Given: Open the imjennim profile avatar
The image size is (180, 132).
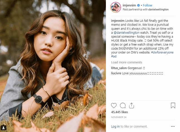Looking at the screenshot, I should 115,7.
